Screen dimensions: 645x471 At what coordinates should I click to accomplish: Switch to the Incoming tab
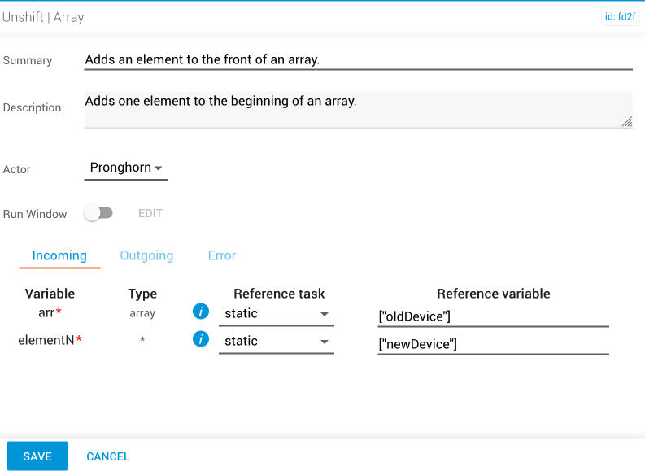(x=59, y=255)
